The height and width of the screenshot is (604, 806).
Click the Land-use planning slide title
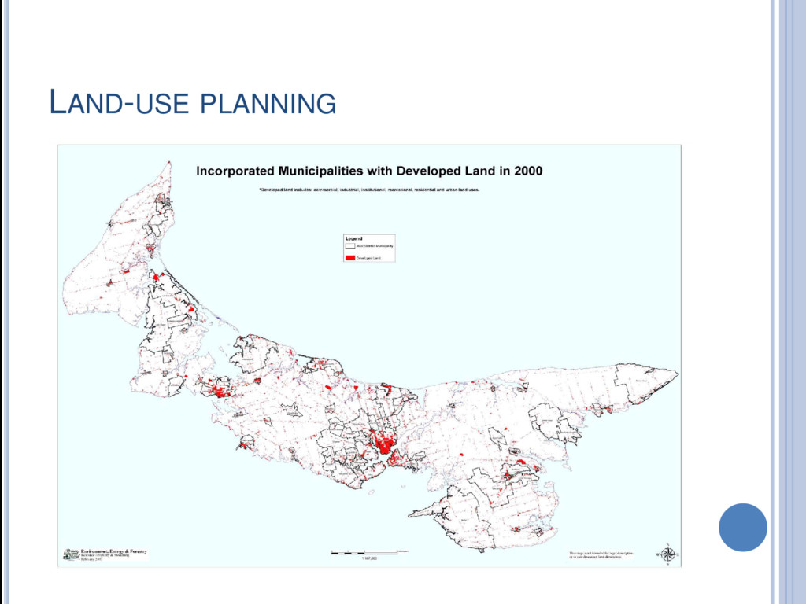tap(193, 102)
